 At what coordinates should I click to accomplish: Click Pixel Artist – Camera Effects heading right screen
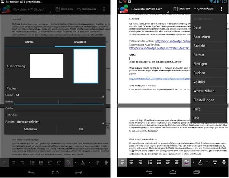coord(143,139)
